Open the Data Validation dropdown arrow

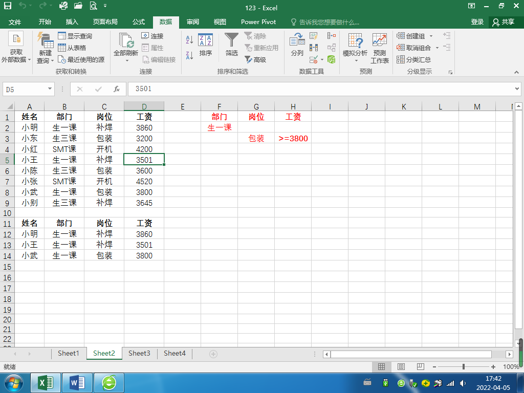click(322, 60)
